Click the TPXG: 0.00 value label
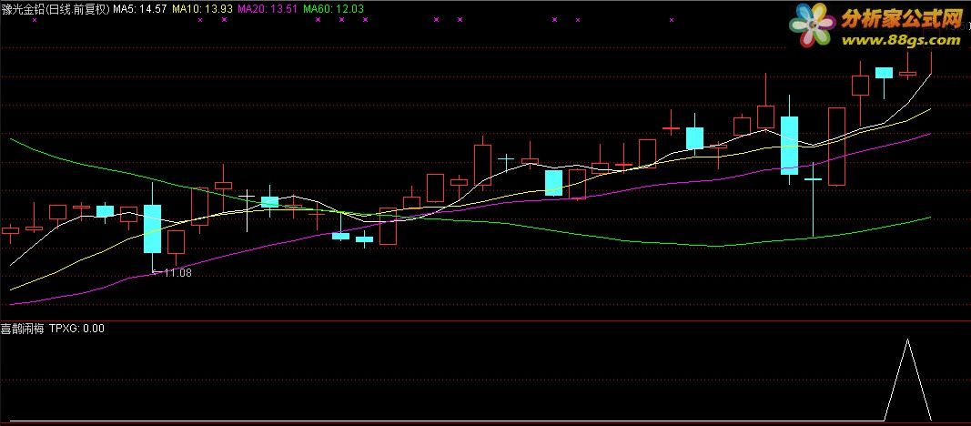Screen dimensions: 971x426 pyautogui.click(x=76, y=329)
